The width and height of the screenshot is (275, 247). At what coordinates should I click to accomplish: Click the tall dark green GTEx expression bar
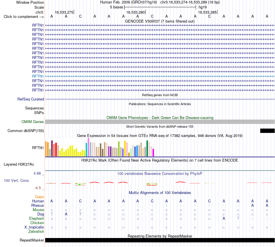click(x=147, y=148)
